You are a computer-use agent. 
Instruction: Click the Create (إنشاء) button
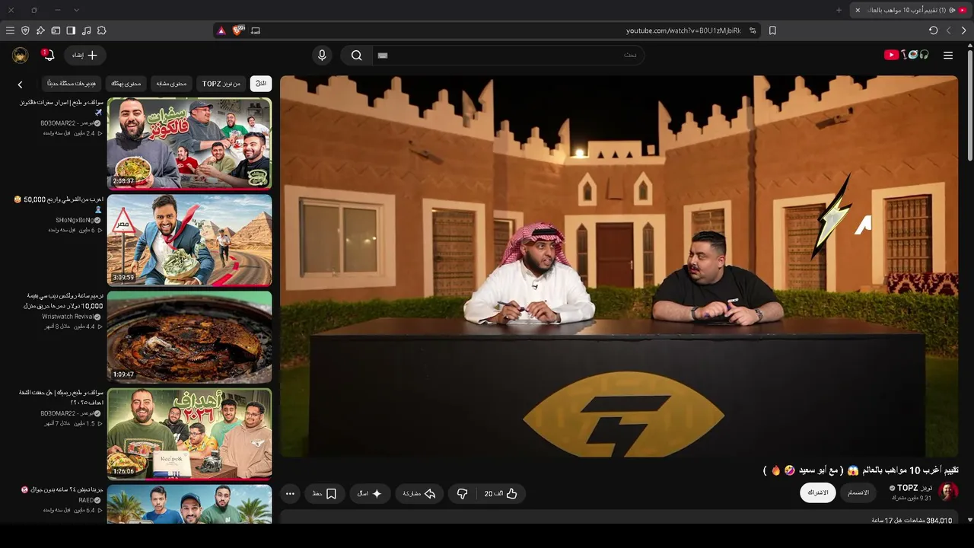click(85, 55)
